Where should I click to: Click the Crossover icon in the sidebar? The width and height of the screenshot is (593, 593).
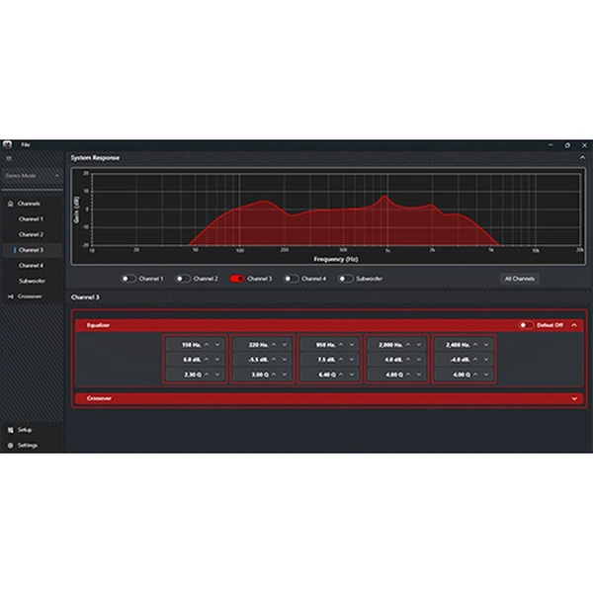(x=10, y=296)
